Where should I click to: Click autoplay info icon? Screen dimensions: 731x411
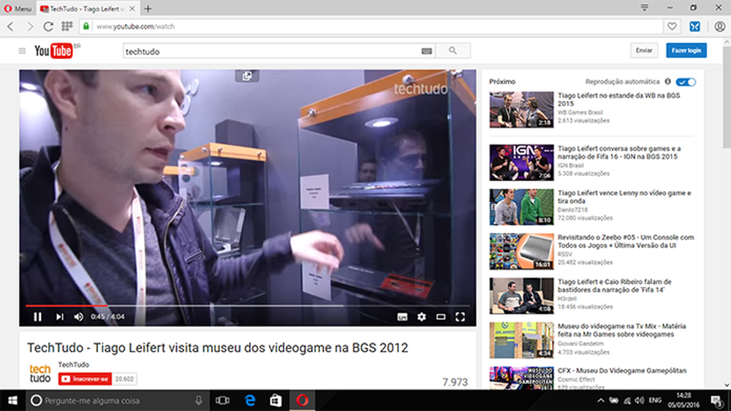click(667, 82)
